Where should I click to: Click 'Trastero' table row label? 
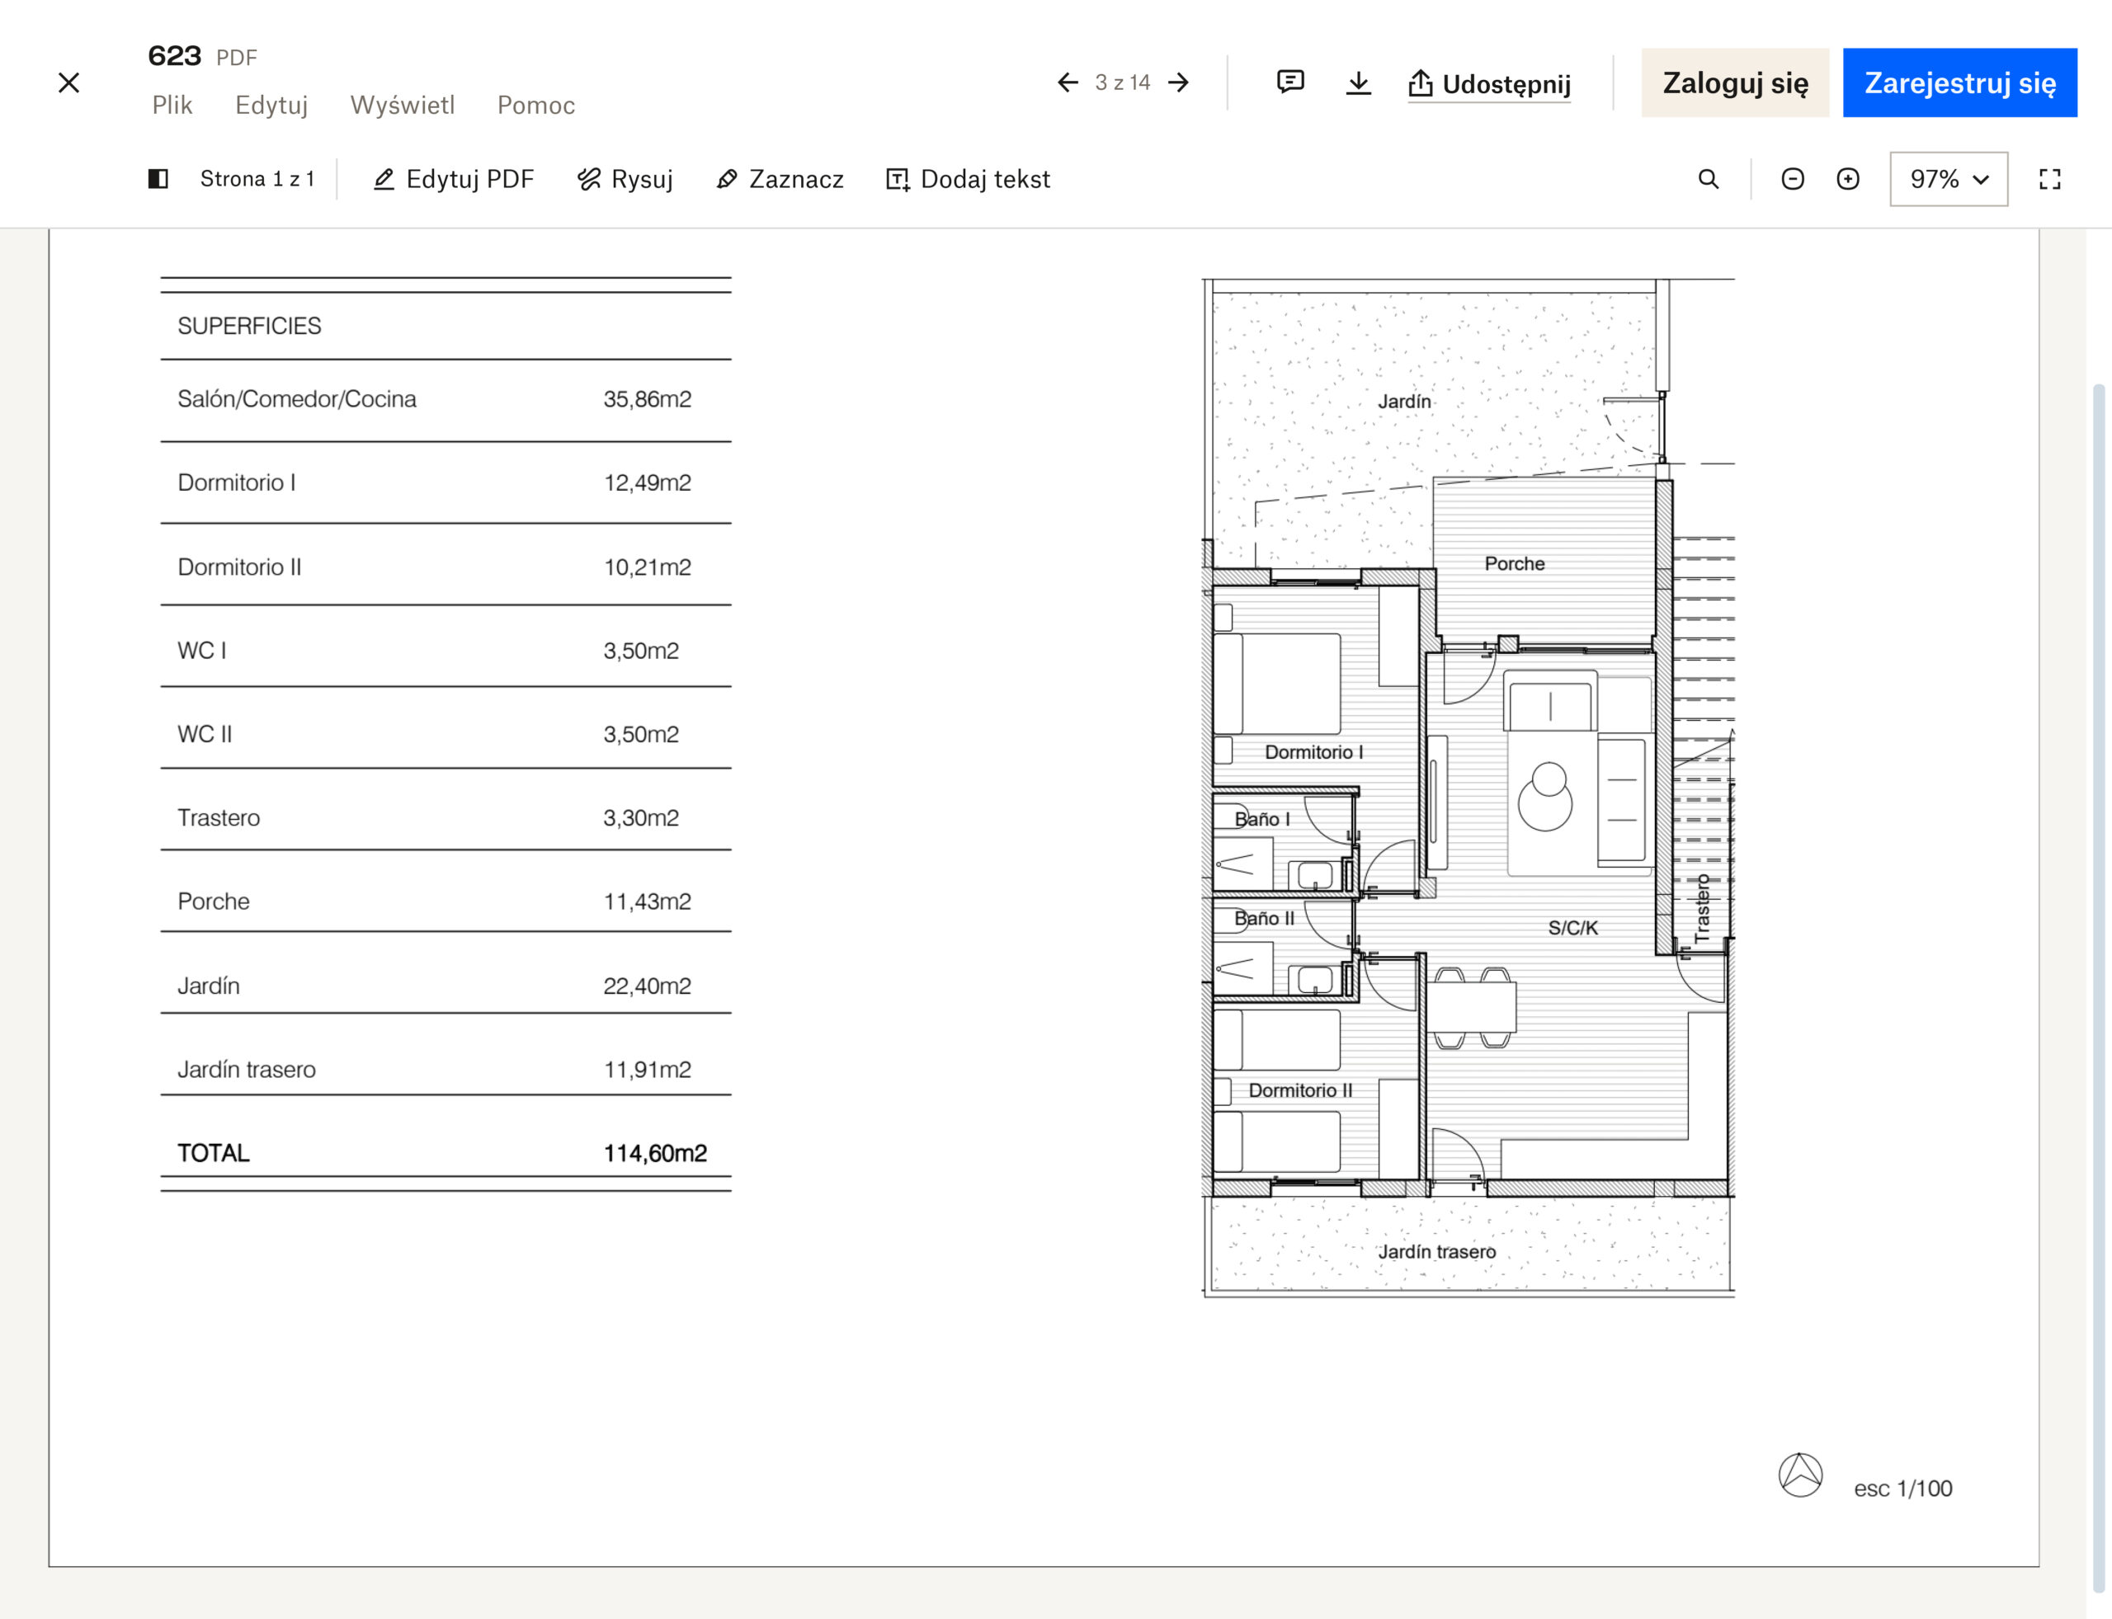219,818
